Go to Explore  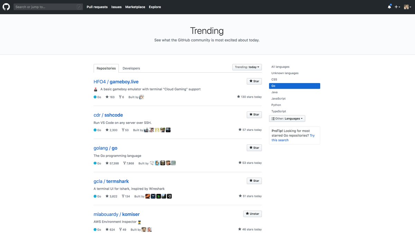click(155, 7)
